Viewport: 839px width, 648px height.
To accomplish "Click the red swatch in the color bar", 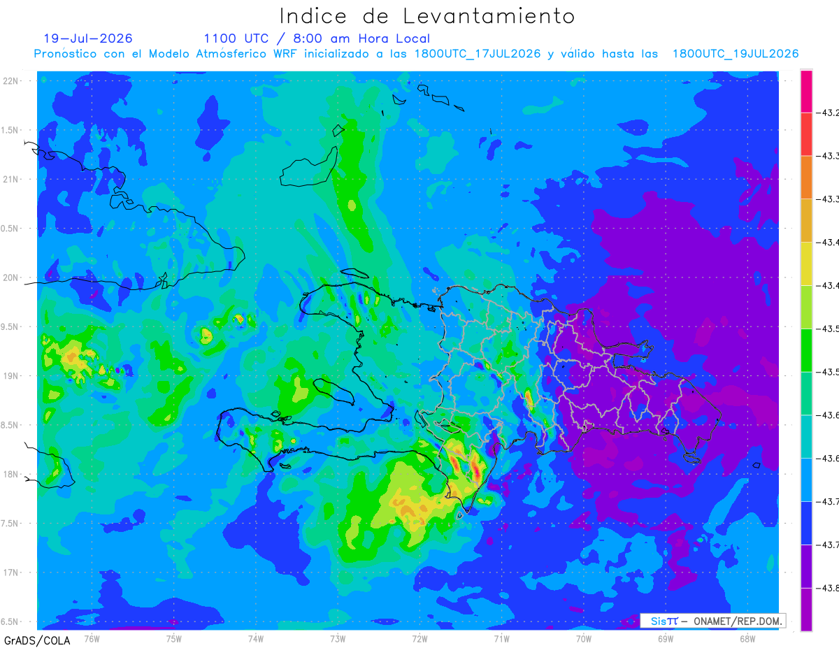I will (x=806, y=134).
